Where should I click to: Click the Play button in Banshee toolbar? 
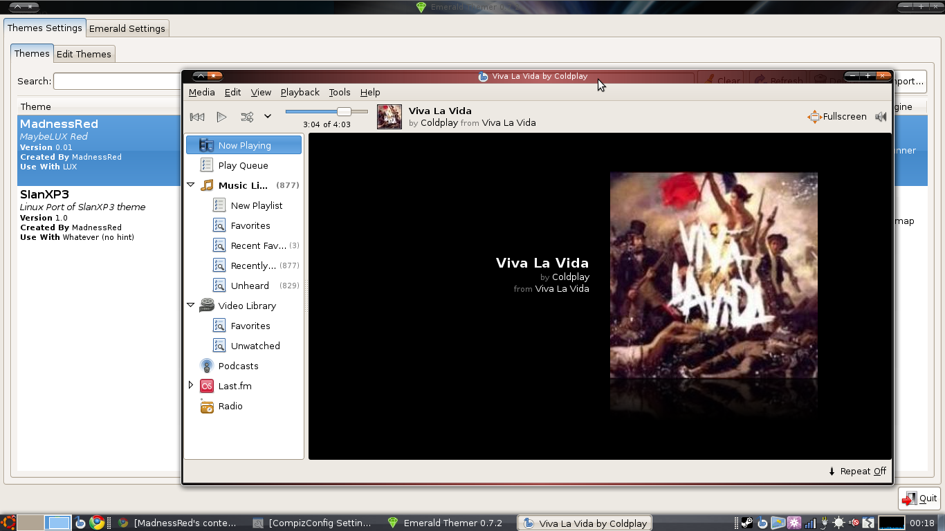pyautogui.click(x=221, y=117)
